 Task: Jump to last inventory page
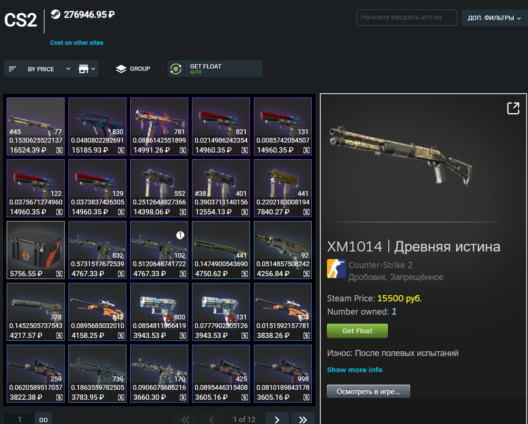(303, 419)
